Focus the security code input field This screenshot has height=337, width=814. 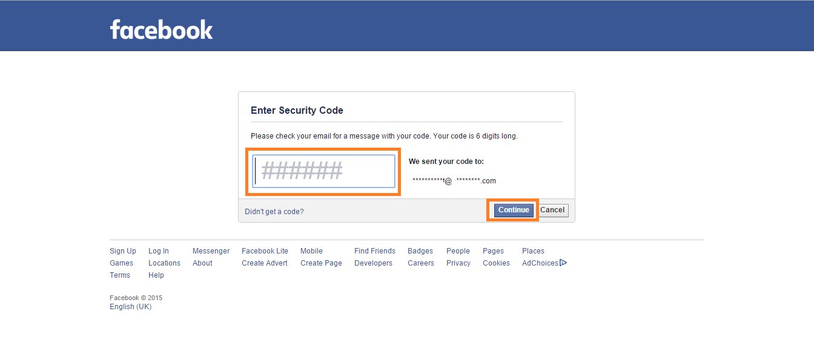pos(323,171)
